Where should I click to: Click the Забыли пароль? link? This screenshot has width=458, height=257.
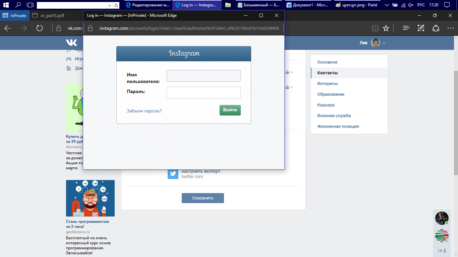(x=144, y=111)
